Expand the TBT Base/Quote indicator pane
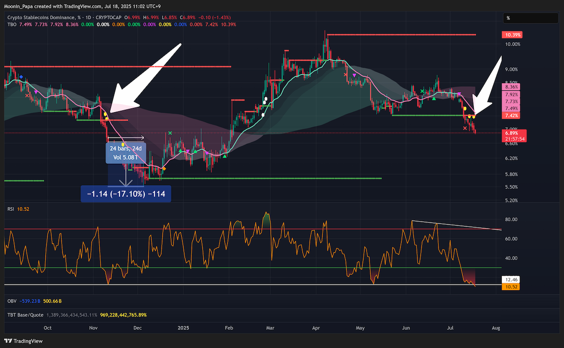Screen dimensions: 564x348 coord(27,315)
